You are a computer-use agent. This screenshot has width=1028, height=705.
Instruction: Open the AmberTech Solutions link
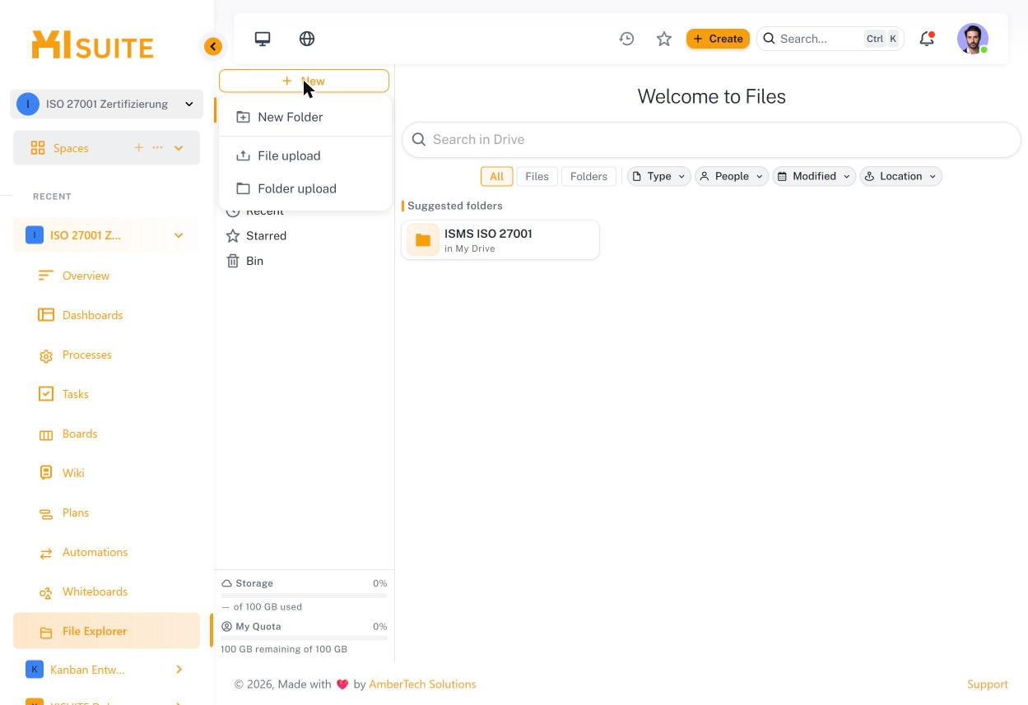[x=422, y=684]
